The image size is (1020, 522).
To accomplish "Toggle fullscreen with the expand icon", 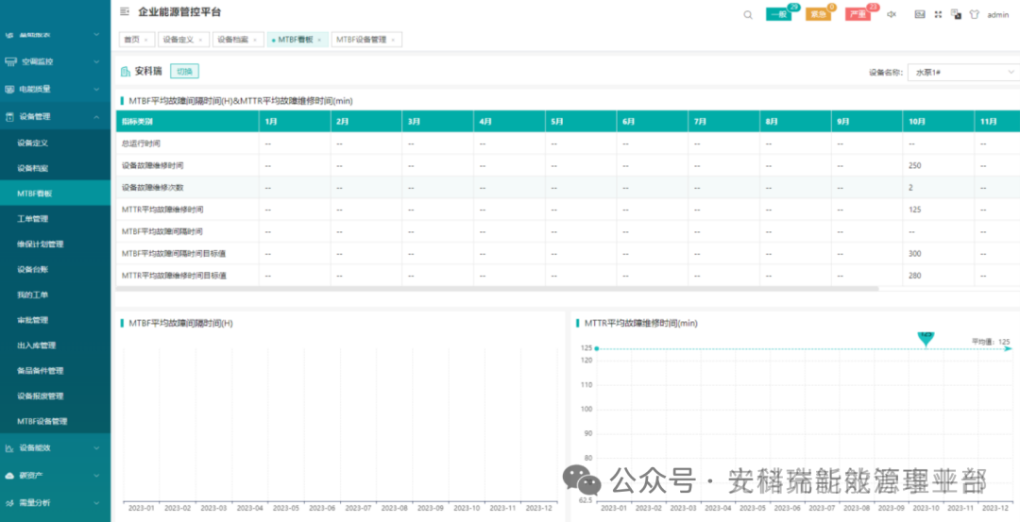I will (938, 14).
